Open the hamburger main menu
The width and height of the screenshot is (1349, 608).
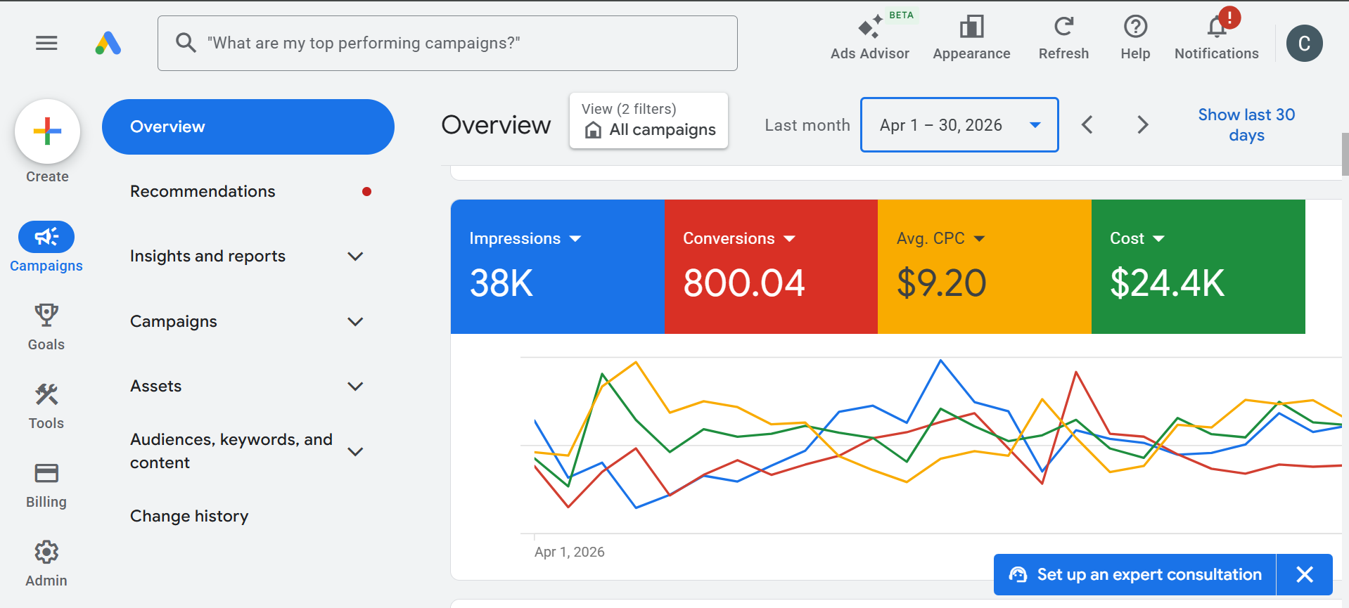click(x=46, y=43)
